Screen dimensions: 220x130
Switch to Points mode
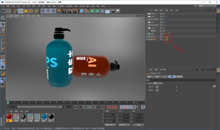click(x=3, y=40)
